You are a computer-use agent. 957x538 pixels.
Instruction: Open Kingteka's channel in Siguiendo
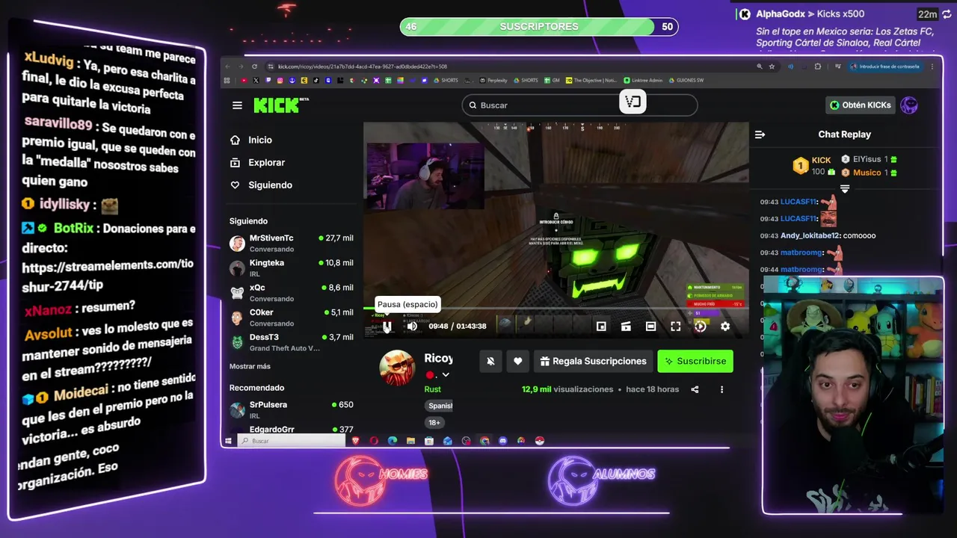[x=292, y=268]
